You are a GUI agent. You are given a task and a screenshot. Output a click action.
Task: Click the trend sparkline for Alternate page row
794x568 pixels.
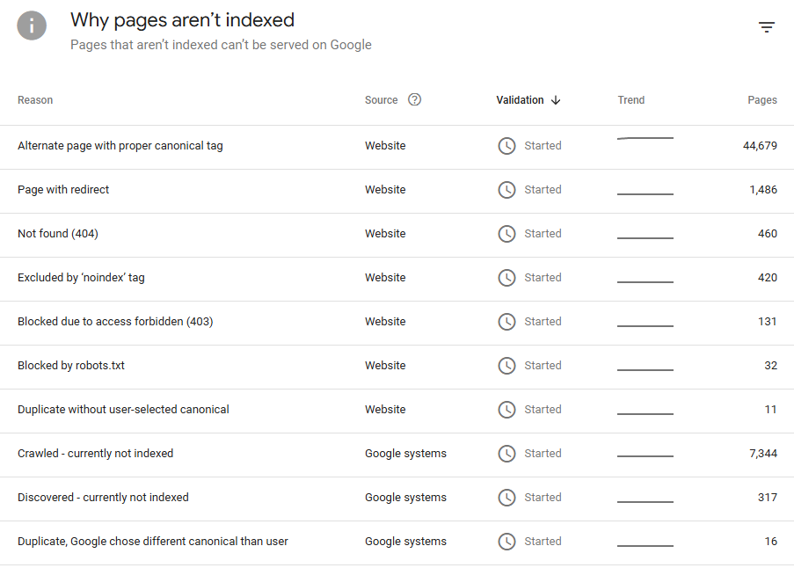pos(645,139)
